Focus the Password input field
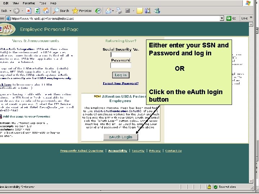Image resolution: width=259 pixels, height=194 pixels. point(121,65)
